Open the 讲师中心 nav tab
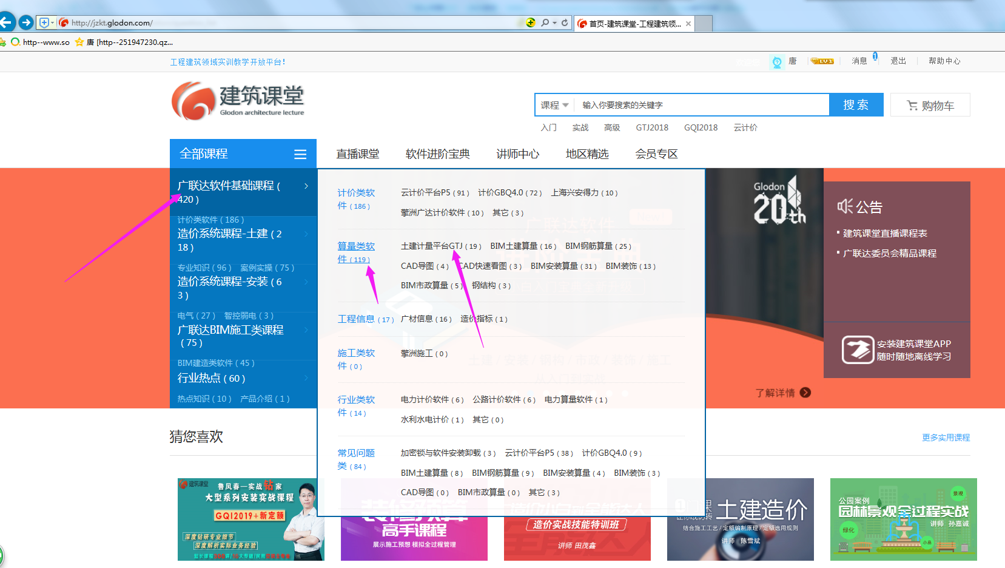This screenshot has height=568, width=1005. [518, 154]
